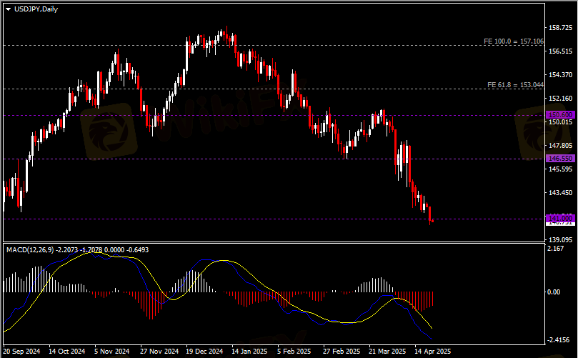The width and height of the screenshot is (578, 358).
Task: Select the 27 Nov 2024 date label
Action: click(x=159, y=352)
